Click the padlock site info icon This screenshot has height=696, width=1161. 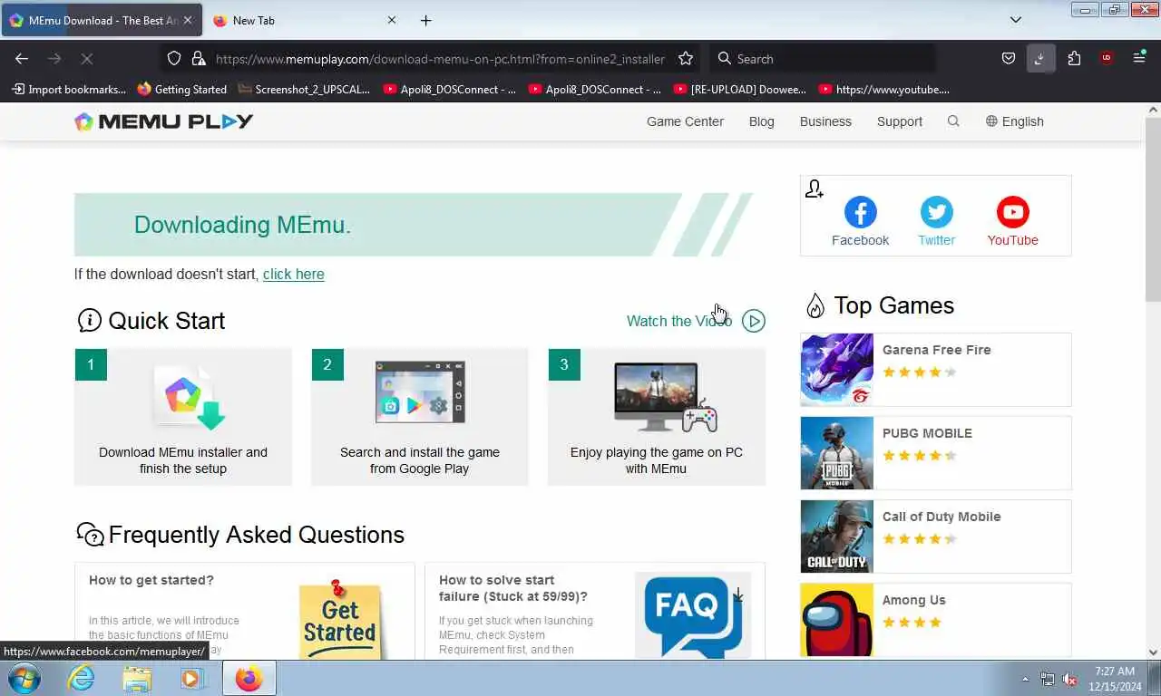coord(199,58)
